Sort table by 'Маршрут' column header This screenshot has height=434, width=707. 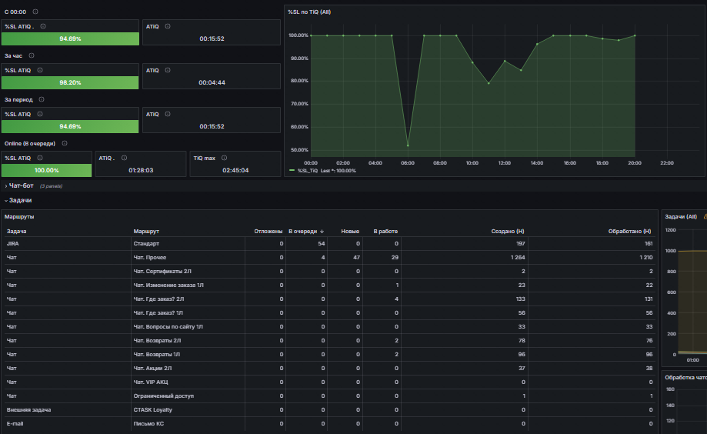(x=146, y=232)
